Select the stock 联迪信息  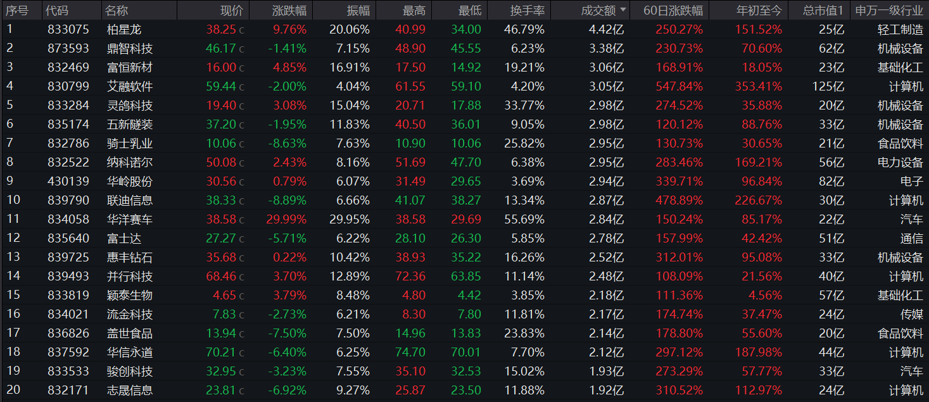130,200
